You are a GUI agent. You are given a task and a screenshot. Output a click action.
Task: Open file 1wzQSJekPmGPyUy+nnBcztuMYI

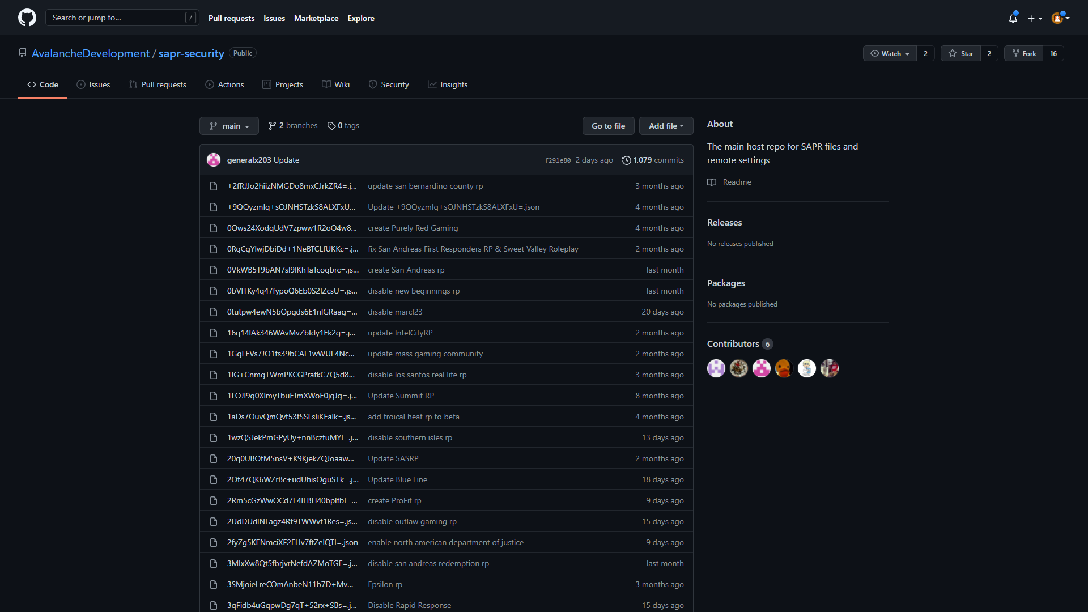(292, 437)
